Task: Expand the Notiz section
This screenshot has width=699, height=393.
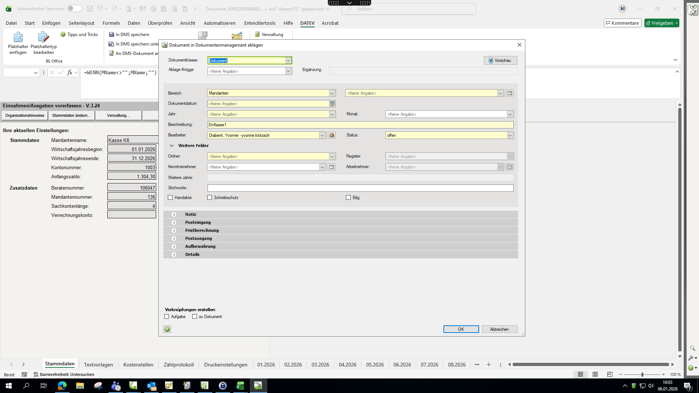Action: (174, 215)
